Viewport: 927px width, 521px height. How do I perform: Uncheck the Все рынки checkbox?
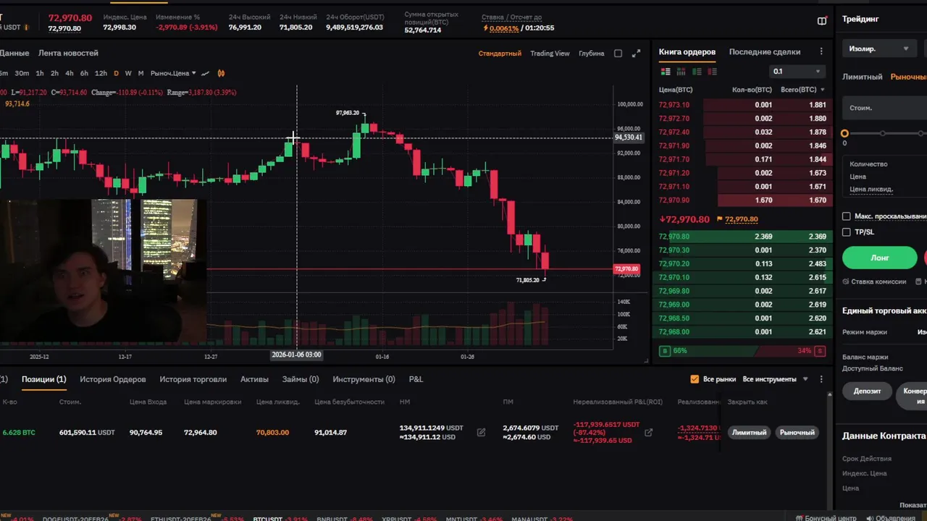pyautogui.click(x=695, y=379)
